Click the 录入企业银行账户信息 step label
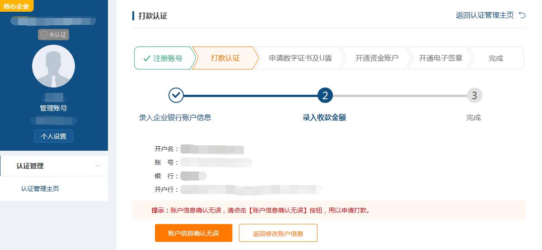Image resolution: width=542 pixels, height=250 pixels. [175, 118]
